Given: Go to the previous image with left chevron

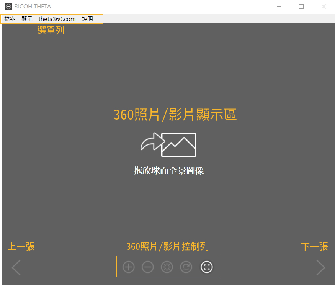Looking at the screenshot, I should coord(16,267).
